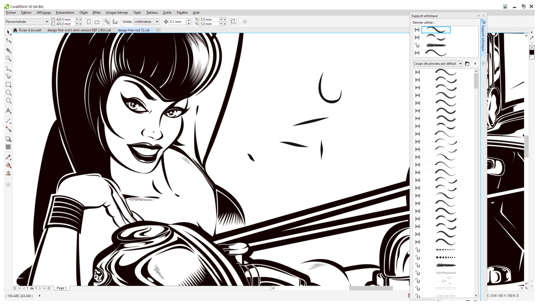Open the page size Personnalisée dropdown
The height and width of the screenshot is (305, 538).
(47, 22)
